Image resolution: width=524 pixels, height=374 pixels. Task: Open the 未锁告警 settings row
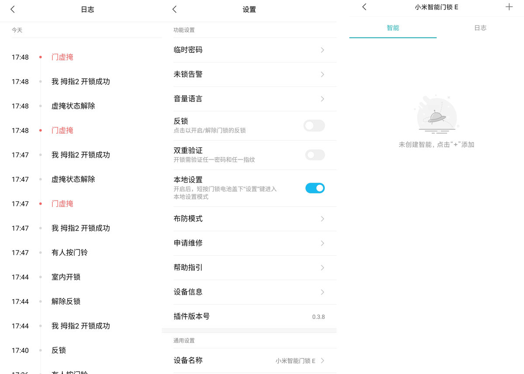coord(249,74)
